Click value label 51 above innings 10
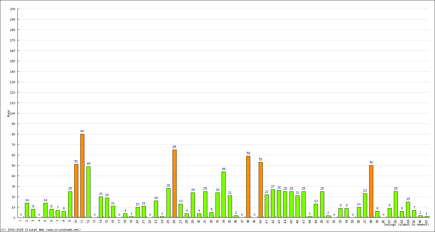Image resolution: width=435 pixels, height=232 pixels. (x=76, y=161)
